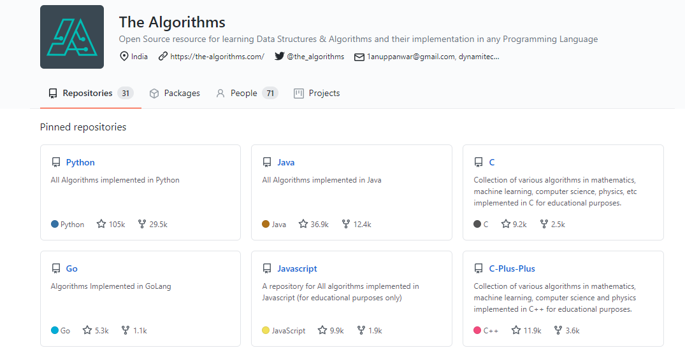Click the cyan Go language color dot

(x=55, y=331)
